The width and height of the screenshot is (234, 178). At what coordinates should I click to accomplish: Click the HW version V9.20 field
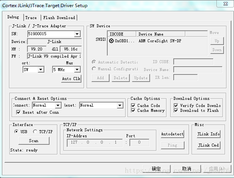(x=37, y=49)
